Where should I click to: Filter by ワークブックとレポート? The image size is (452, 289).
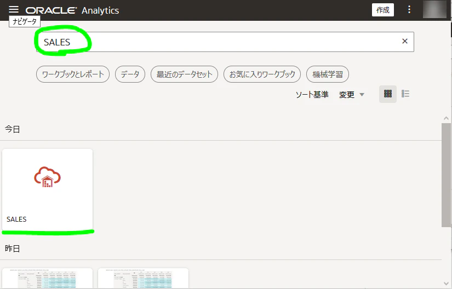pyautogui.click(x=73, y=74)
